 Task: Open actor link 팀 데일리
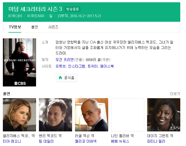[46, 141]
